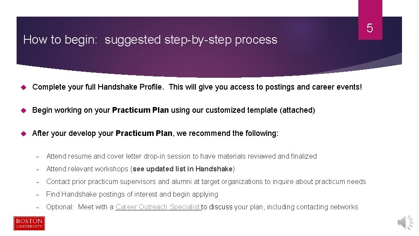Click the Find Handshake postings line
This screenshot has height=236, width=419.
[132, 194]
